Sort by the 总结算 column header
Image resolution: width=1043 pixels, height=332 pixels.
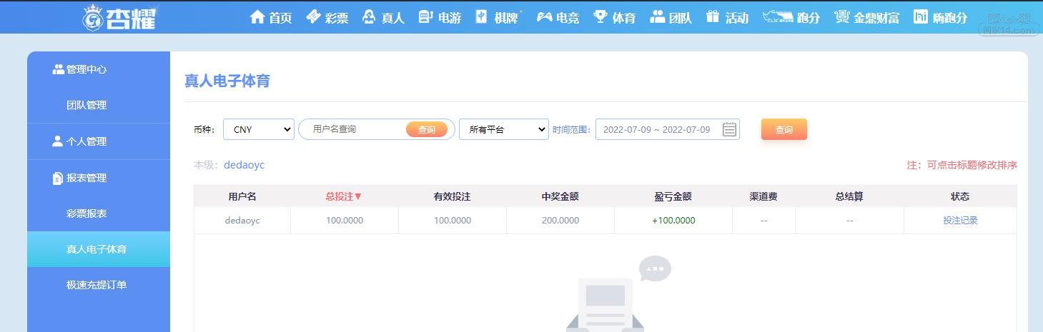(x=849, y=196)
